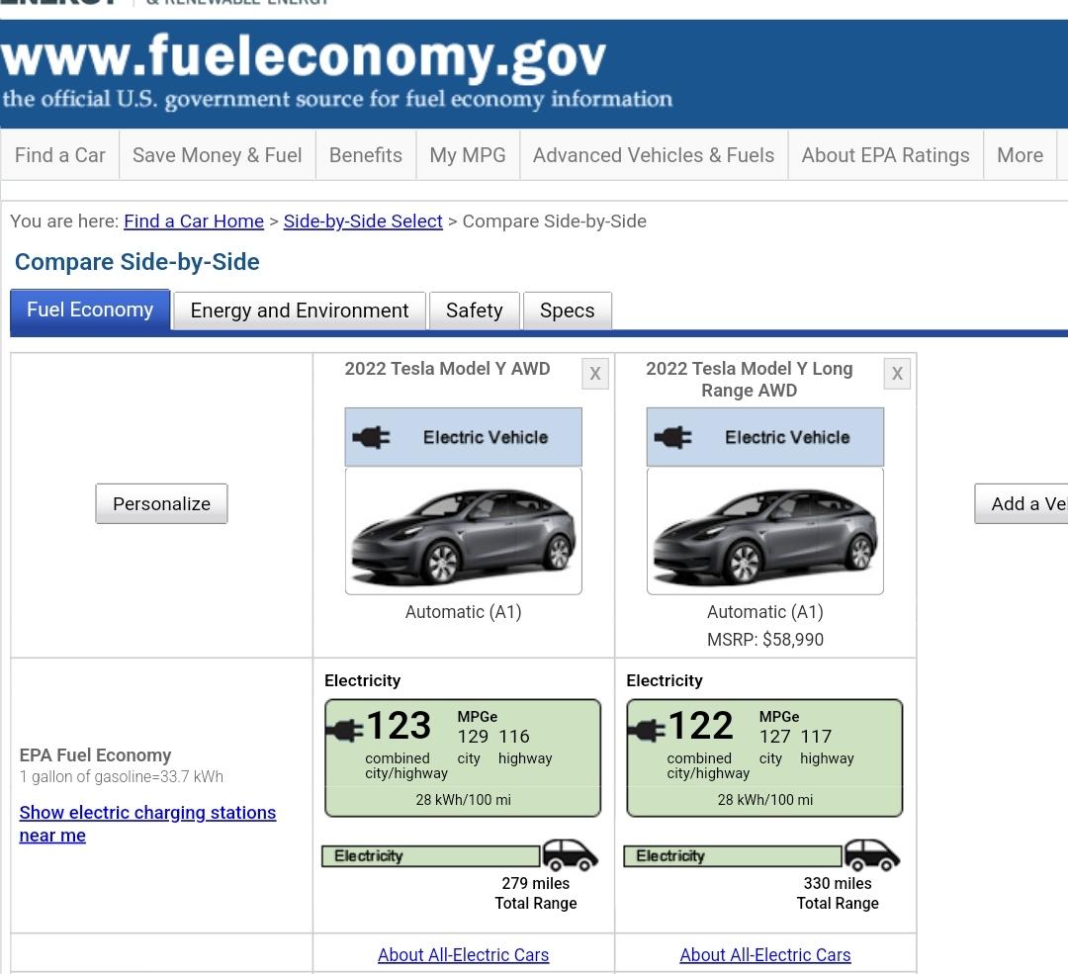This screenshot has height=974, width=1068.
Task: Open the Benefits menu
Action: (x=366, y=155)
